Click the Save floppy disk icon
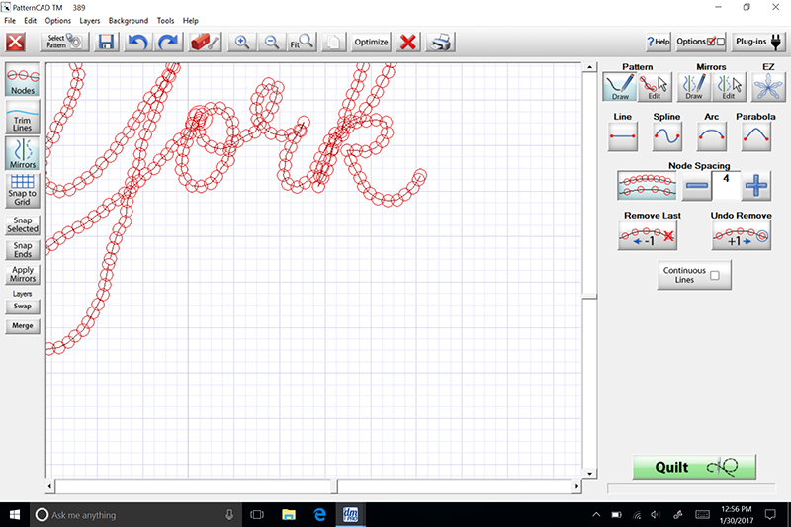 click(x=106, y=43)
